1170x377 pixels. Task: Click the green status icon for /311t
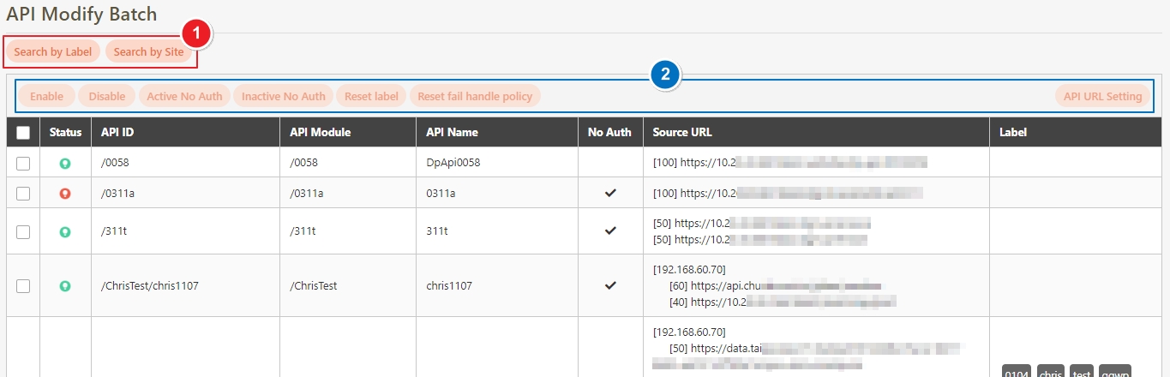click(x=65, y=231)
